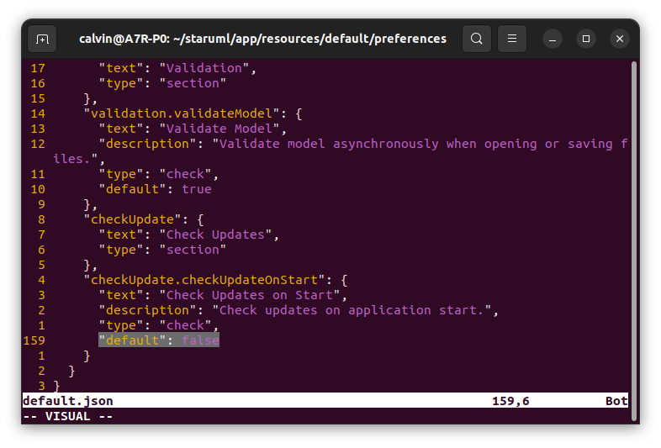661x448 pixels.
Task: Minimize the terminal window
Action: [x=553, y=39]
